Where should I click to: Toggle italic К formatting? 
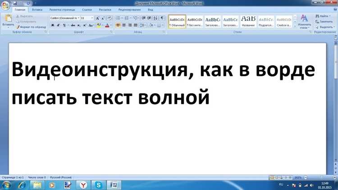click(58, 25)
